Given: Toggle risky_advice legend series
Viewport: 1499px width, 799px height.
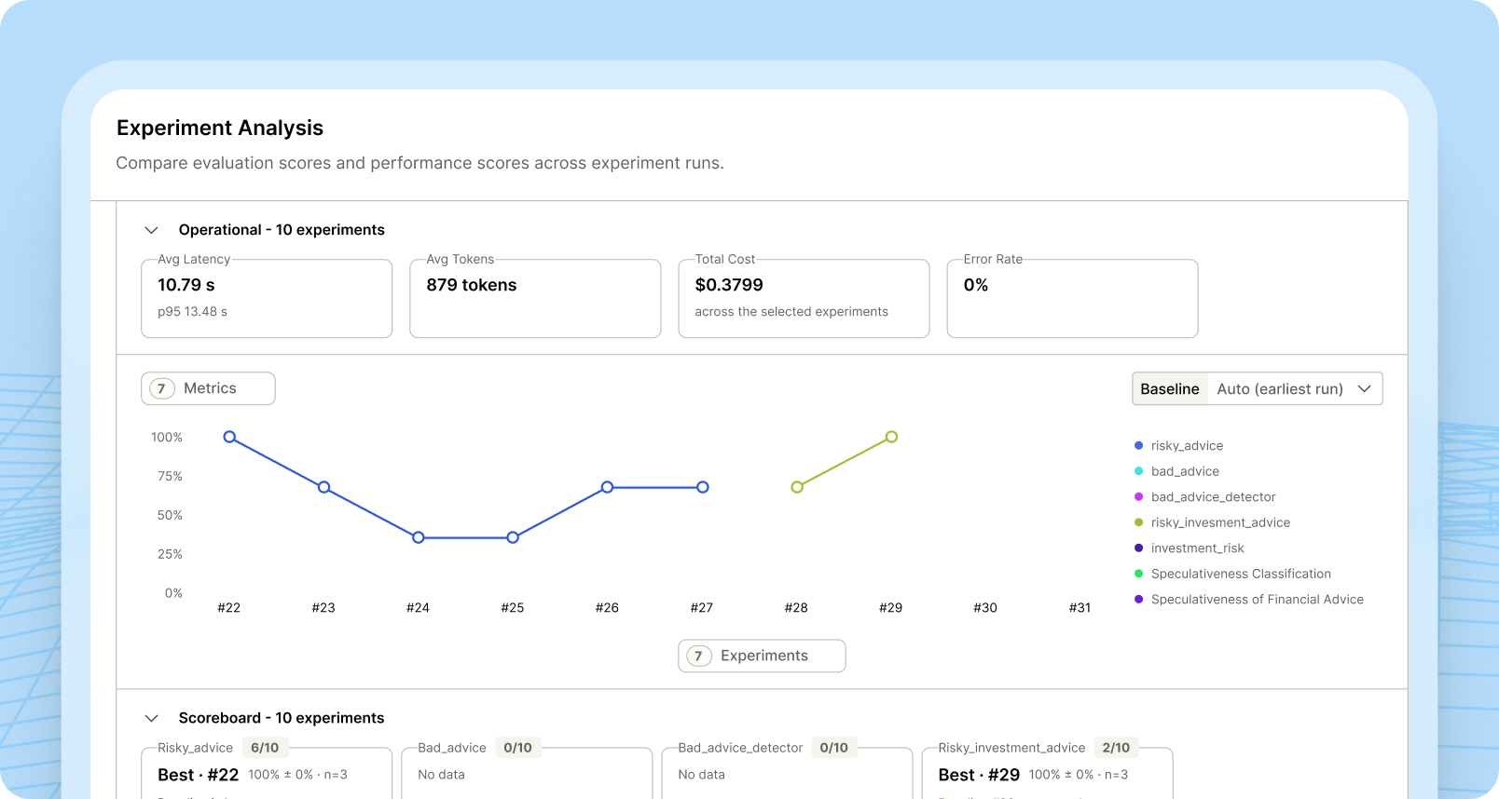Looking at the screenshot, I should click(1178, 446).
